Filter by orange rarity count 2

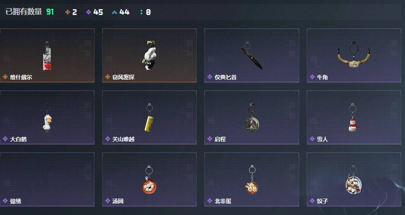pos(71,12)
